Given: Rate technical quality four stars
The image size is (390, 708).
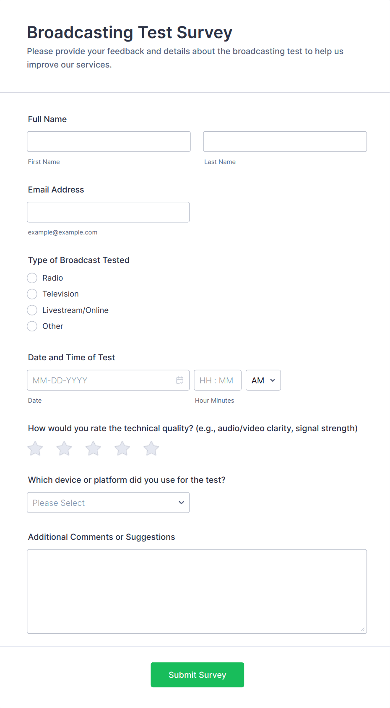Looking at the screenshot, I should 122,449.
